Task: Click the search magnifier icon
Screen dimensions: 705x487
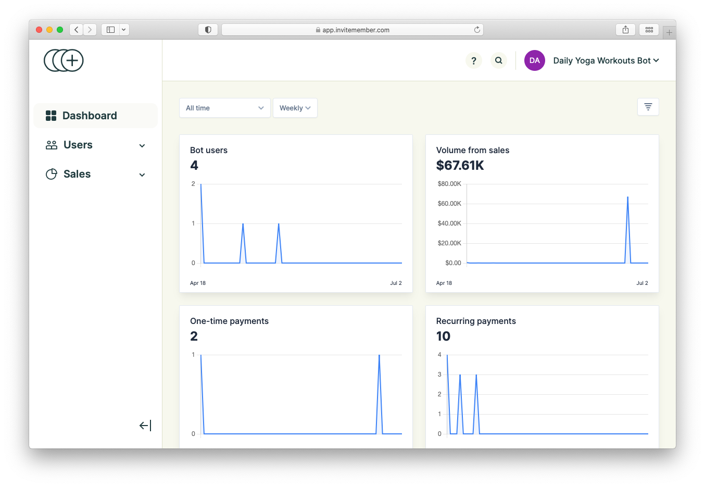Action: [x=498, y=60]
